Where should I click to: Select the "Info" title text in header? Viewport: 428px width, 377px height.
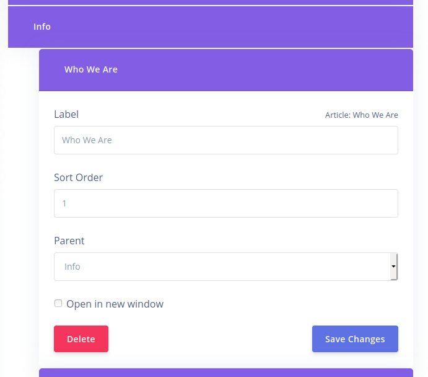pyautogui.click(x=42, y=27)
